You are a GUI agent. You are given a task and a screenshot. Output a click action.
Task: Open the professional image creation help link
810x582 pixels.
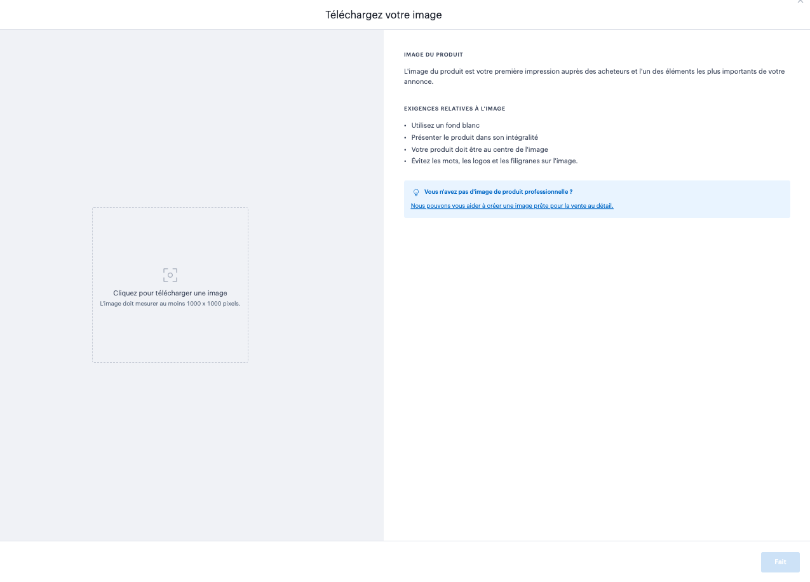pos(512,206)
